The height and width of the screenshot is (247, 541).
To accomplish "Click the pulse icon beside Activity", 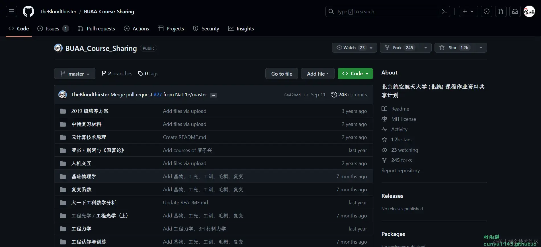I will (384, 129).
